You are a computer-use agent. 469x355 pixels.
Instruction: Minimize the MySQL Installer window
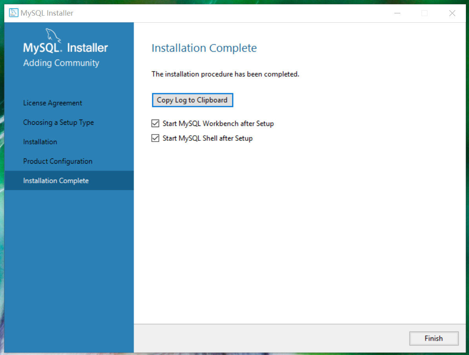click(x=397, y=13)
